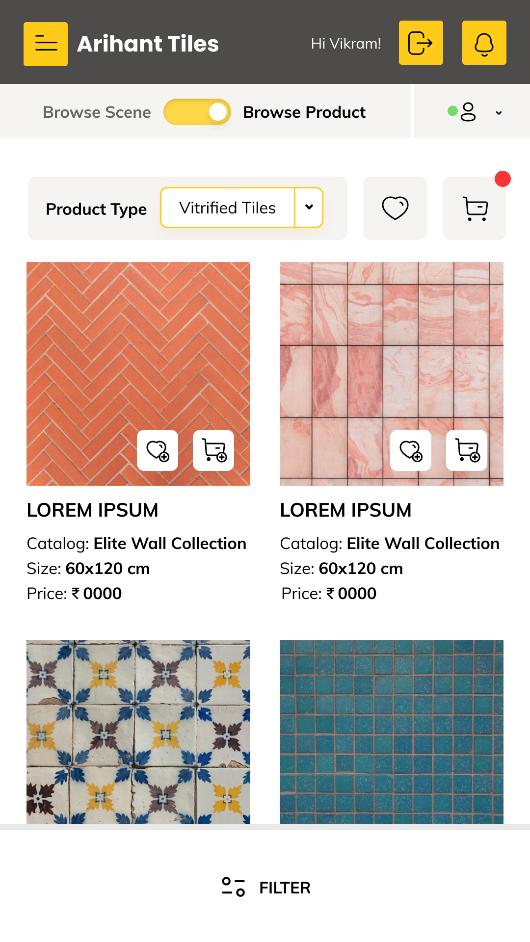Open the hamburger menu
530x942 pixels.
(46, 44)
